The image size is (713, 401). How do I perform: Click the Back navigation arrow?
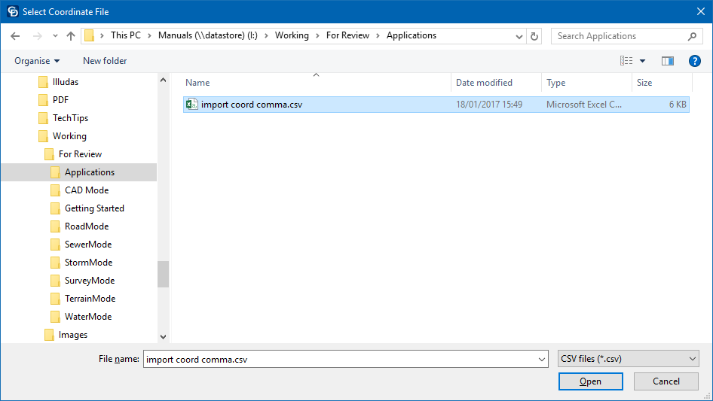click(17, 36)
